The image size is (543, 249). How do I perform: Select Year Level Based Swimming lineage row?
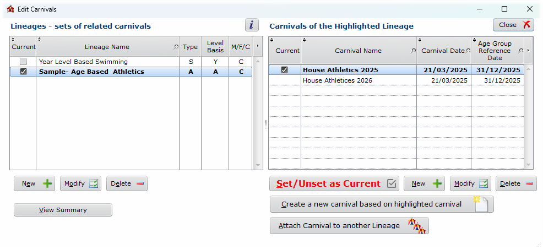(107, 62)
